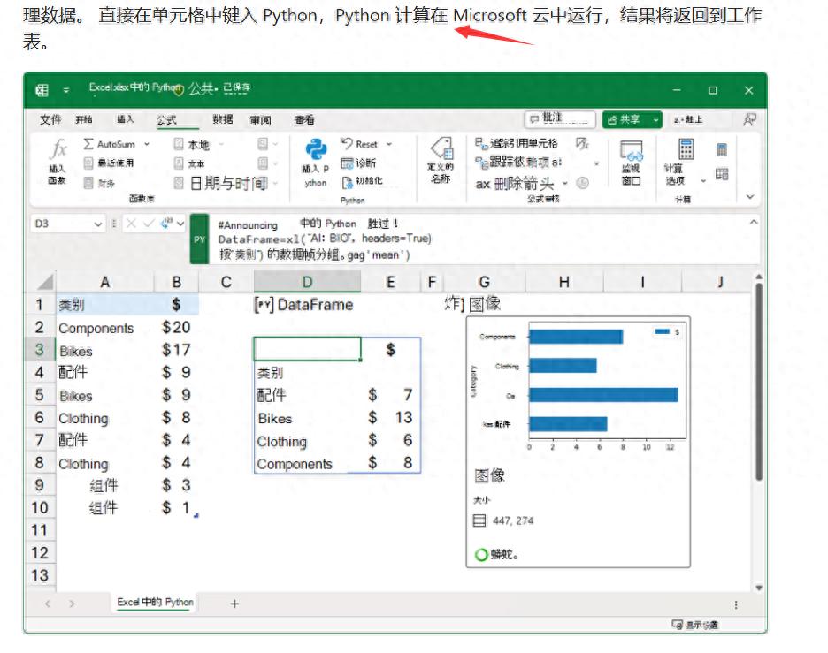Click the scroll down arrow

(759, 587)
